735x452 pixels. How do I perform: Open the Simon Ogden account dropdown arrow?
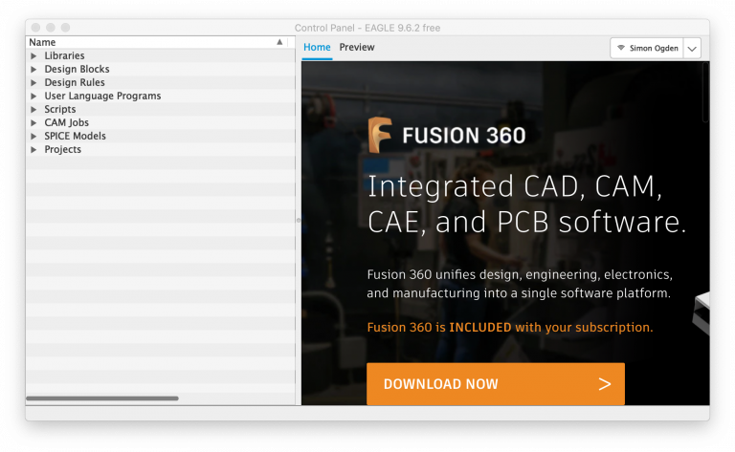692,48
